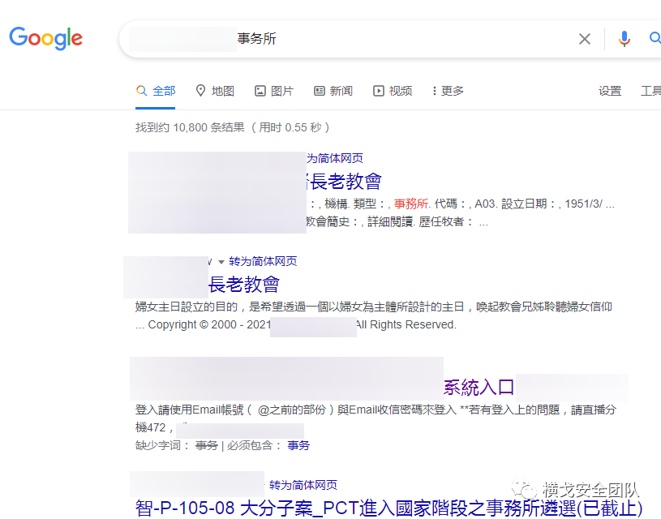Click the highlighted red 事務所 text
The image size is (661, 519).
[411, 204]
